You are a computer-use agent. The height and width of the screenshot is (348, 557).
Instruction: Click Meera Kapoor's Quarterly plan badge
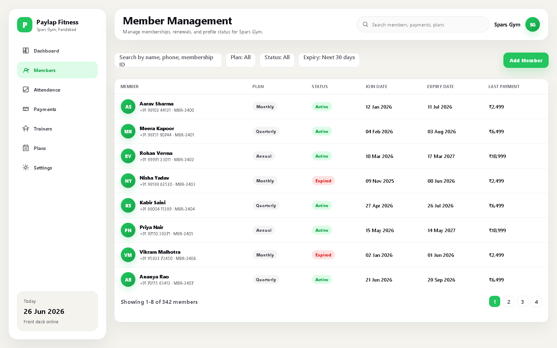coord(266,131)
